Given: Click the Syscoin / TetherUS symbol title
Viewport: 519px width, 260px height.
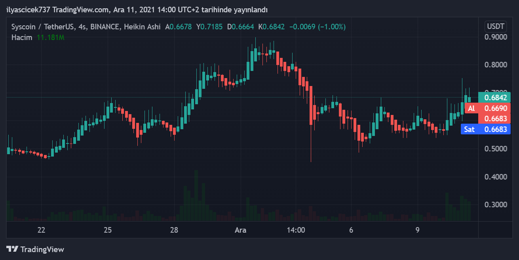Looking at the screenshot, I should coord(43,27).
